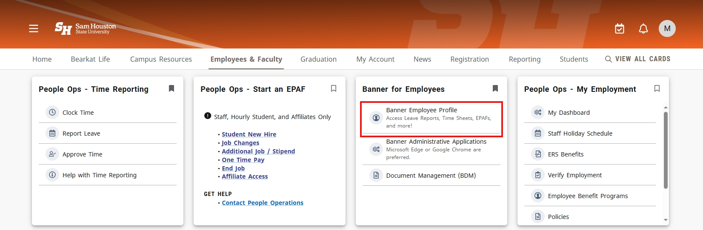Image resolution: width=703 pixels, height=230 pixels.
Task: Click the document icon beside ERS Benefits
Action: (538, 154)
